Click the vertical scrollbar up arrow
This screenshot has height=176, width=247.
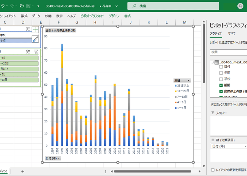point(204,21)
